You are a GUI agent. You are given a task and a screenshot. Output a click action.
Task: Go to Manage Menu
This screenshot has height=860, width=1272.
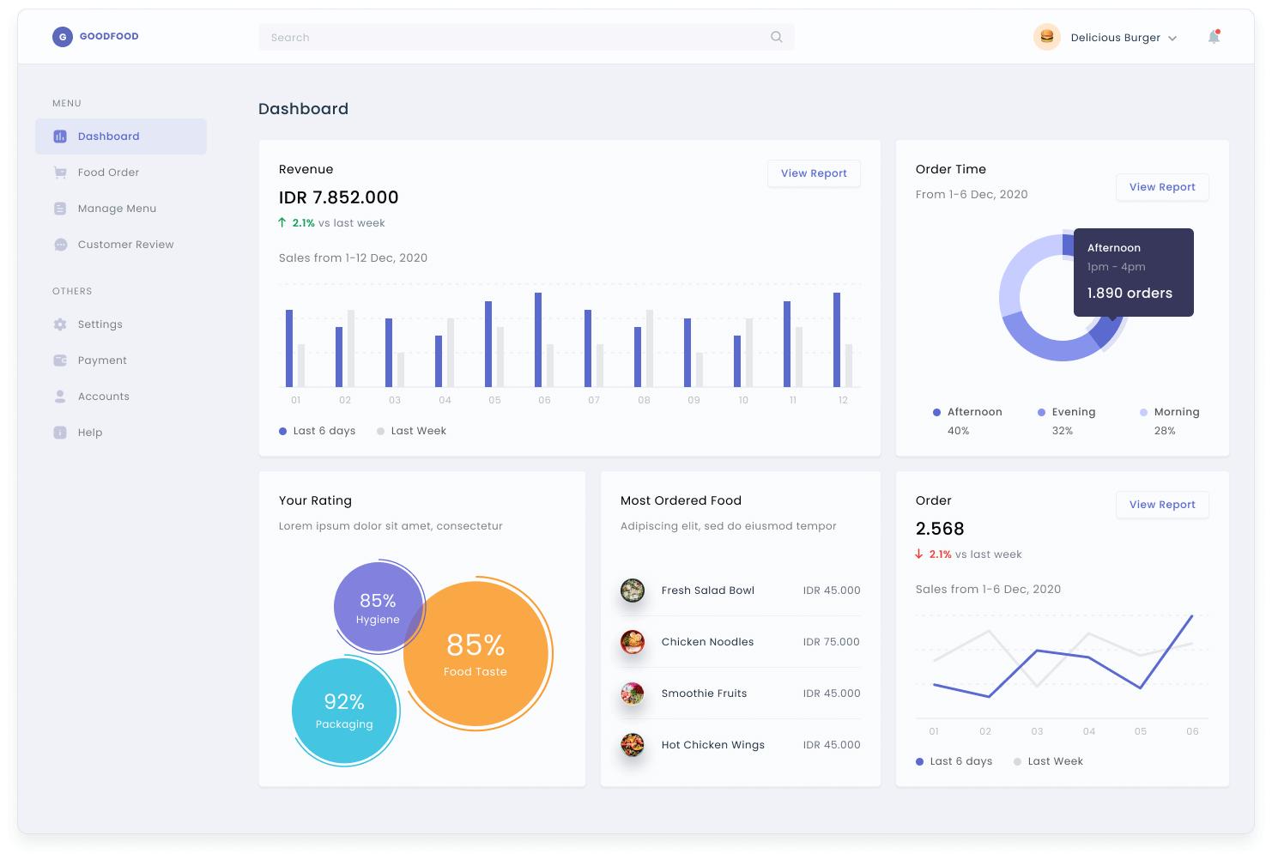pyautogui.click(x=121, y=209)
